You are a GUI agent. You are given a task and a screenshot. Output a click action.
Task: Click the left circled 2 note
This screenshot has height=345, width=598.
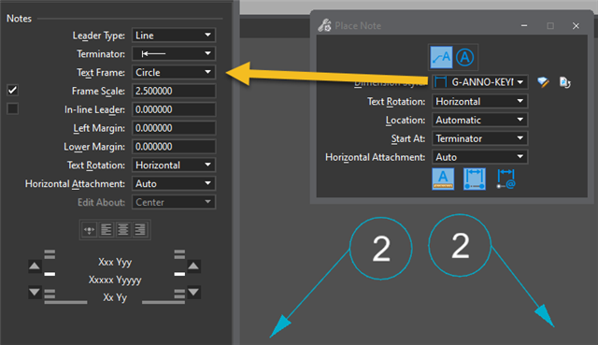tap(381, 249)
